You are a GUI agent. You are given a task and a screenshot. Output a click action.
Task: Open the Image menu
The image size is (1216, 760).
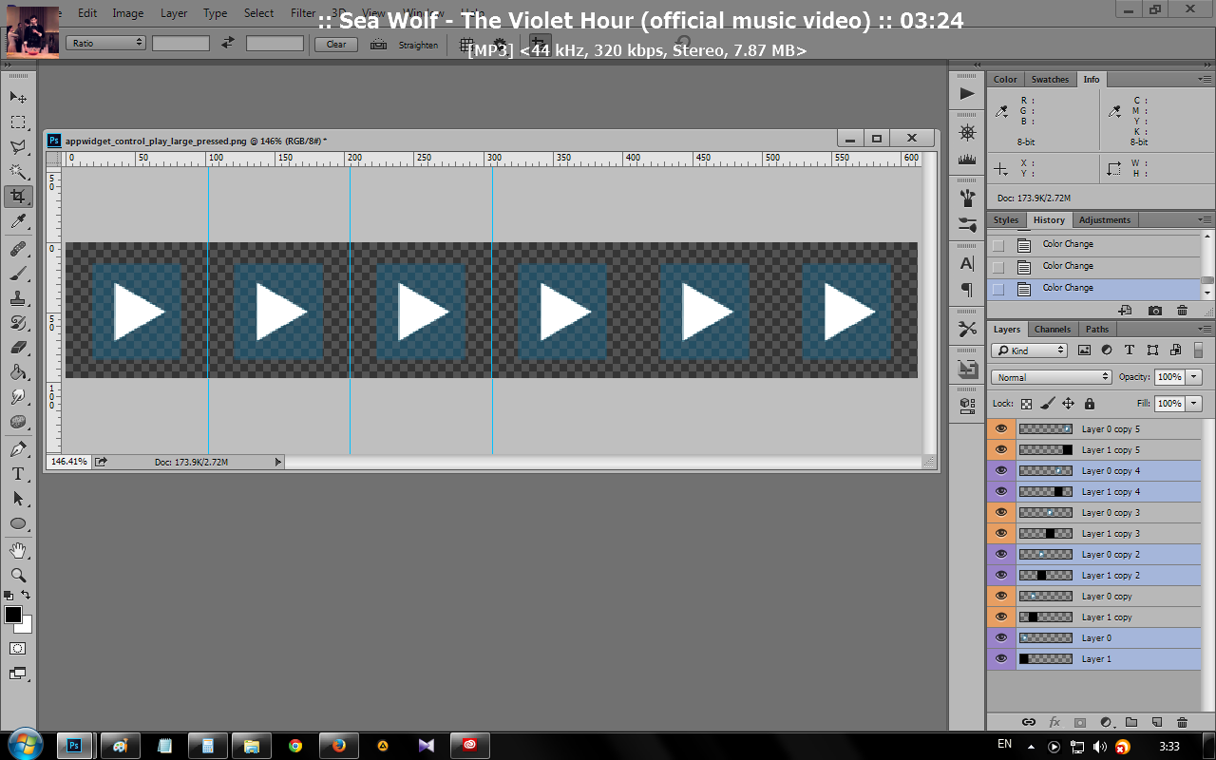click(128, 13)
